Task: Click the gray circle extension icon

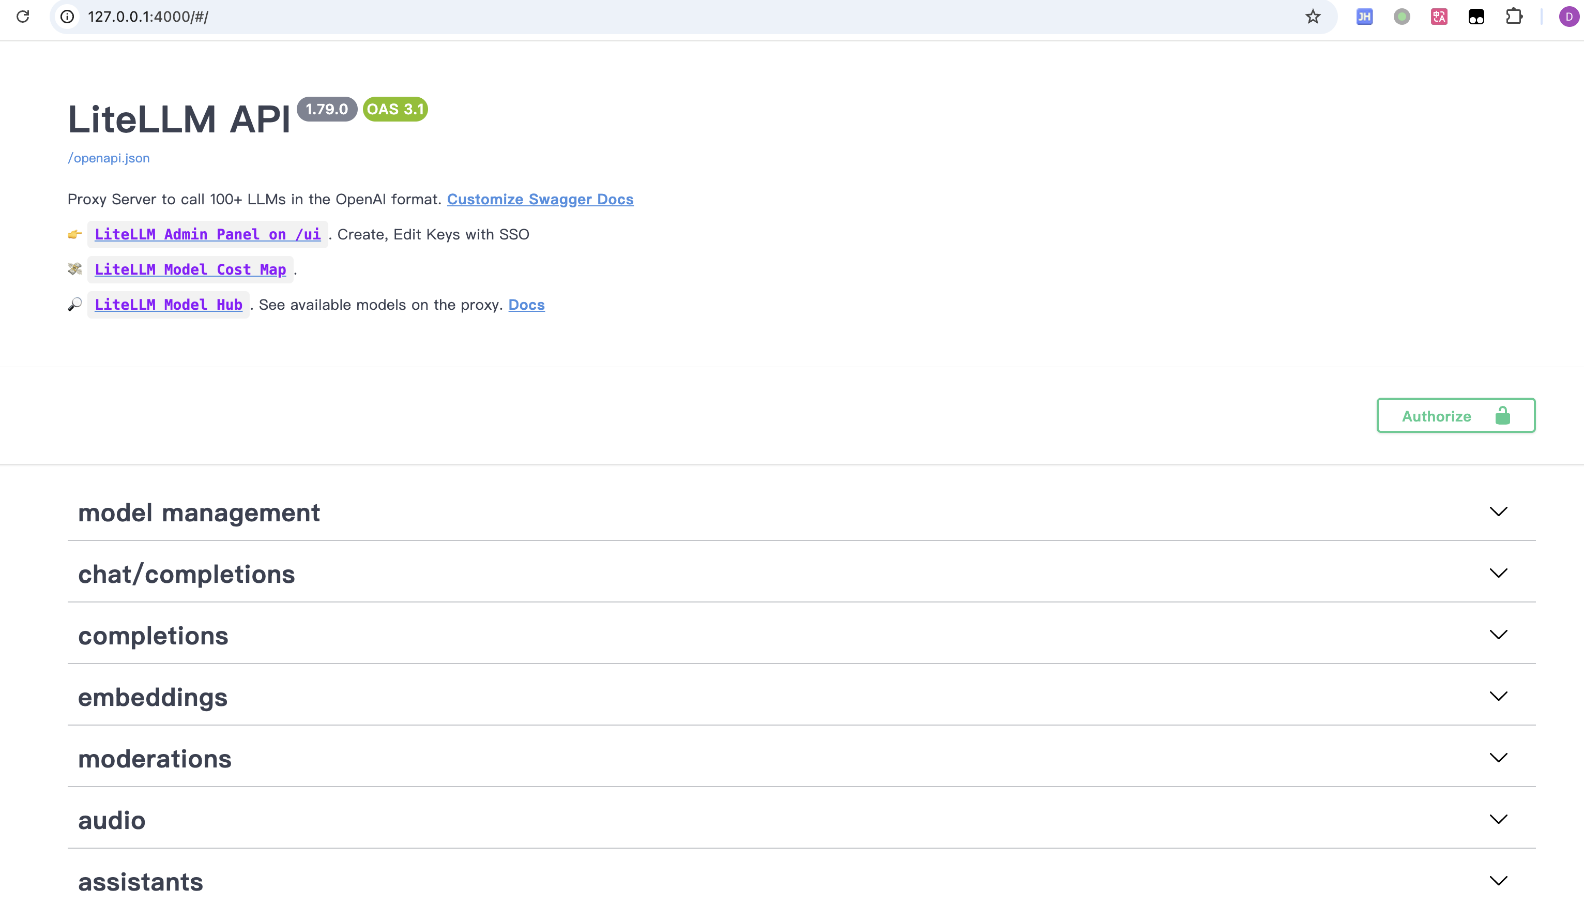Action: [1402, 17]
